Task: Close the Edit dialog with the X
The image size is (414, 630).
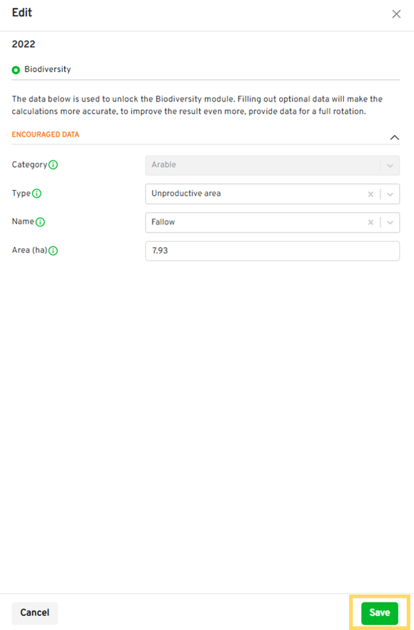Action: [x=396, y=14]
